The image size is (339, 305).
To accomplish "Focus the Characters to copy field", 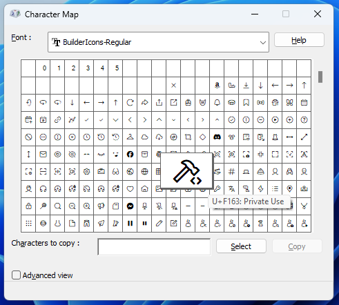I will 154,247.
